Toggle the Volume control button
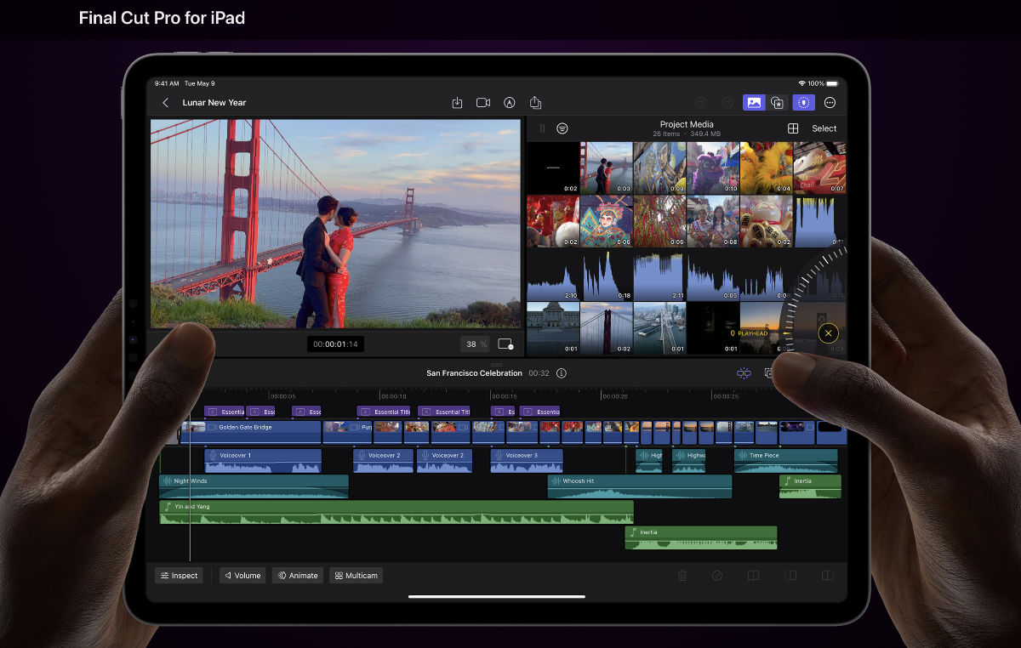Image resolution: width=1021 pixels, height=648 pixels. point(242,576)
